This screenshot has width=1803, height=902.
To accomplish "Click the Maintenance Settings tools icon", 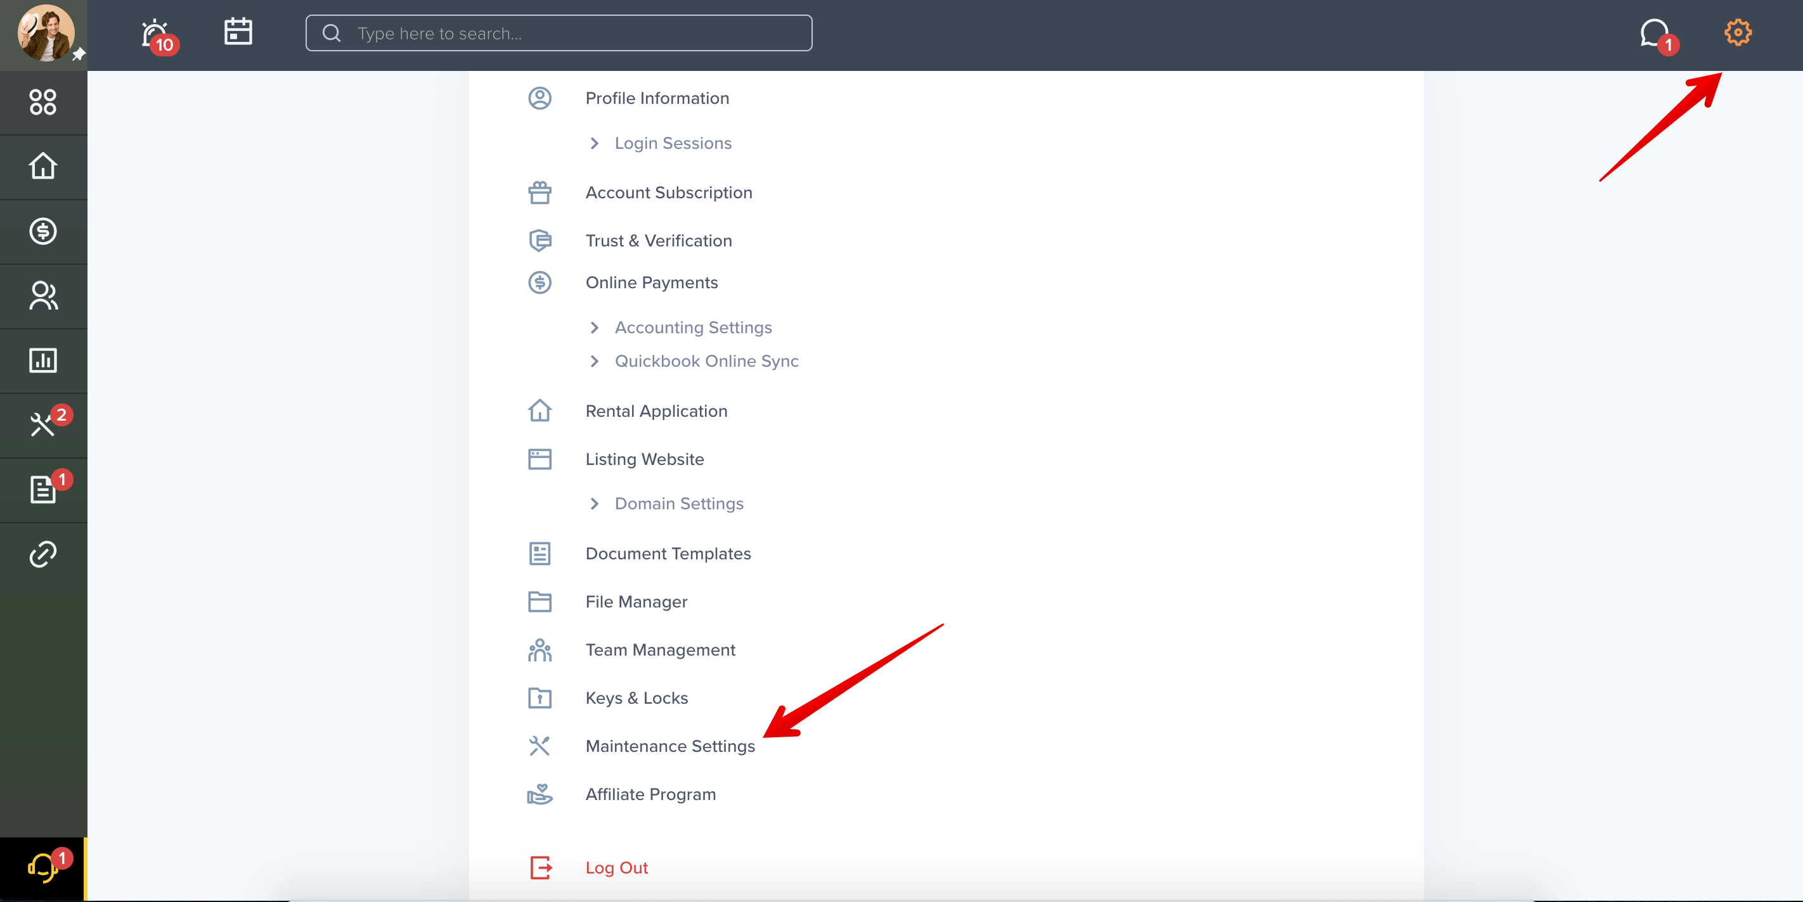I will tap(540, 746).
